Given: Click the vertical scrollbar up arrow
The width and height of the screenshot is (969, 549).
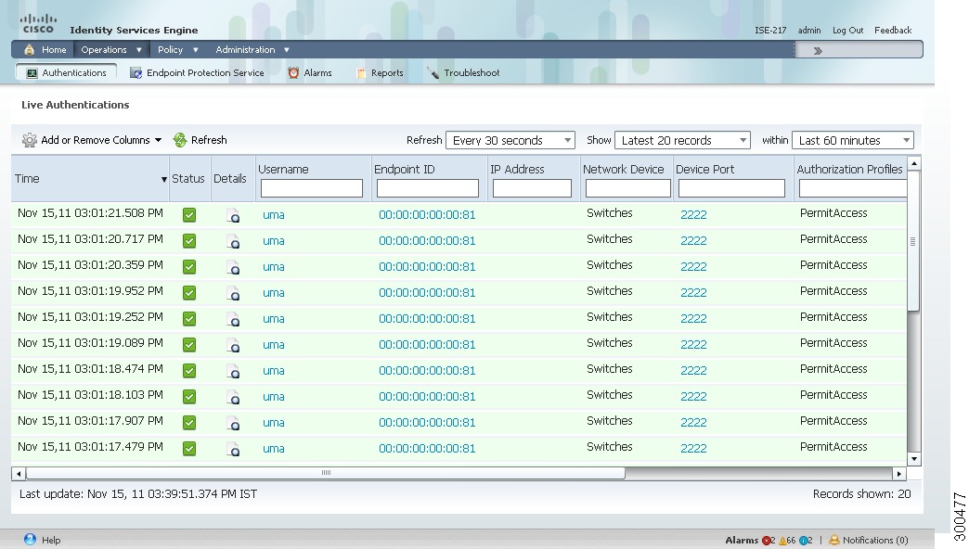Looking at the screenshot, I should click(914, 163).
